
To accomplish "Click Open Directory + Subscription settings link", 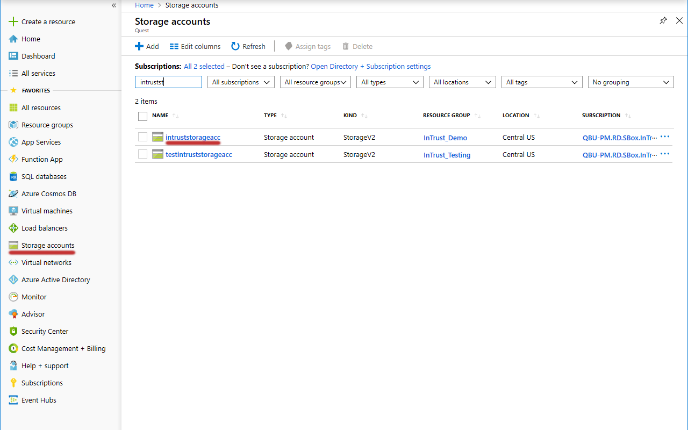I will [371, 67].
